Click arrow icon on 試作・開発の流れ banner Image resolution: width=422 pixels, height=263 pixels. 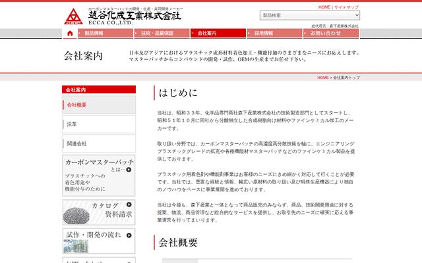tap(129, 235)
